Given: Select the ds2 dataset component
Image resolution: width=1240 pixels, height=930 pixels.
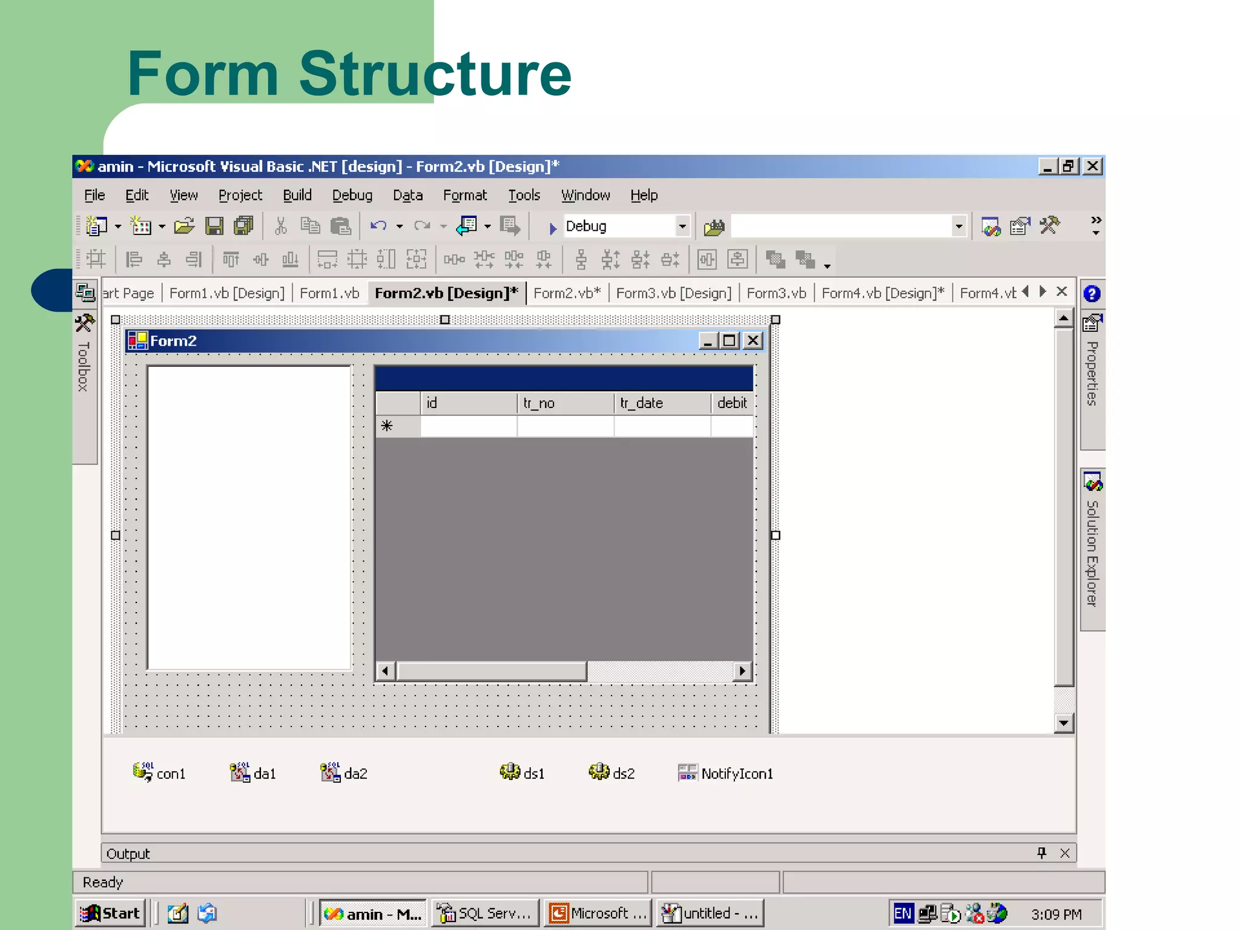Looking at the screenshot, I should pyautogui.click(x=612, y=773).
